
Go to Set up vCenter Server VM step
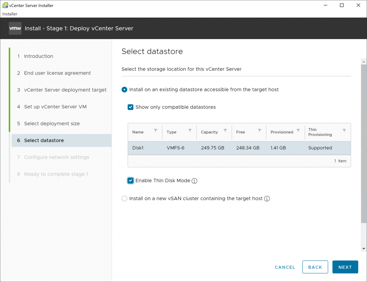55,107
